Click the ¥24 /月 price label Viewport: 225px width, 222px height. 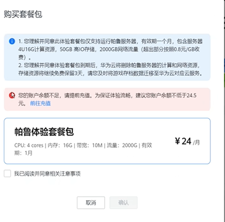187,141
